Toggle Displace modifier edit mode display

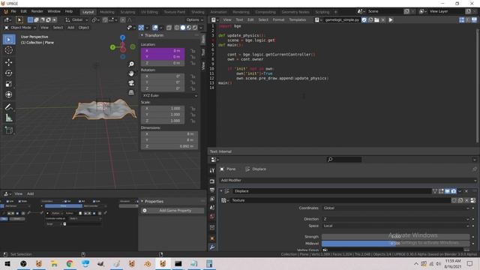441,191
